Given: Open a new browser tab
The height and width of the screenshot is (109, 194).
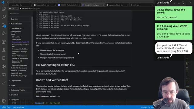Looking at the screenshot, I should [x=156, y=5].
